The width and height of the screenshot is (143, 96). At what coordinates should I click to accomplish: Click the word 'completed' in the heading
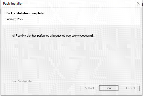(x=38, y=13)
